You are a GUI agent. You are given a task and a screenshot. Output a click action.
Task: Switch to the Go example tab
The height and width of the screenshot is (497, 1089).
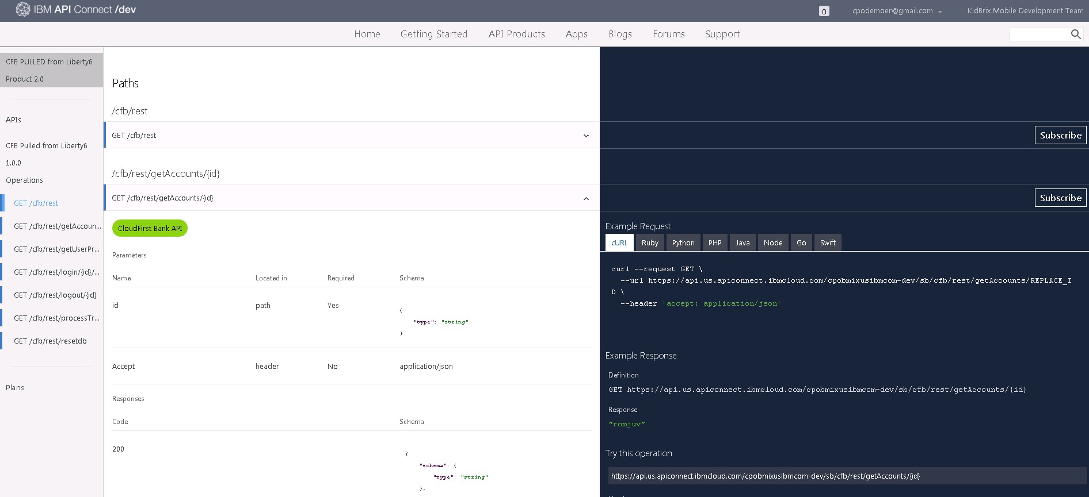[x=801, y=243]
